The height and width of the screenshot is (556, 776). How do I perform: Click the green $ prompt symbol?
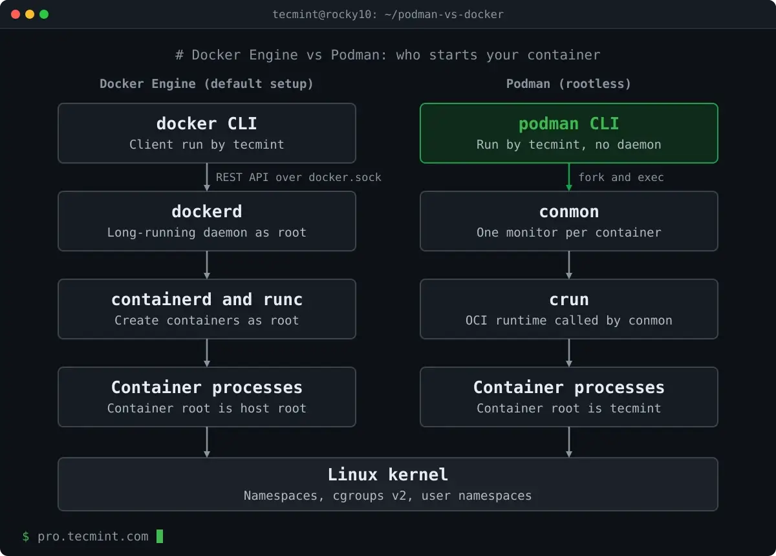click(26, 536)
